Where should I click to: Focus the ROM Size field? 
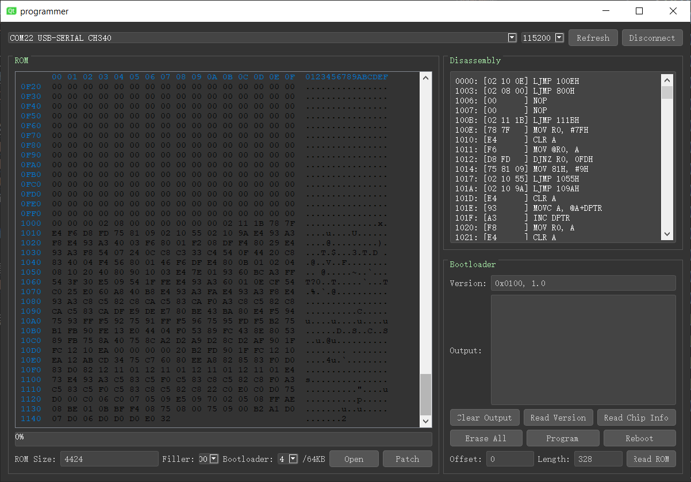tap(109, 458)
